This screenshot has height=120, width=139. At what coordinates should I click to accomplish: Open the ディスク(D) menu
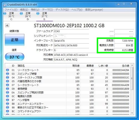click(62, 10)
